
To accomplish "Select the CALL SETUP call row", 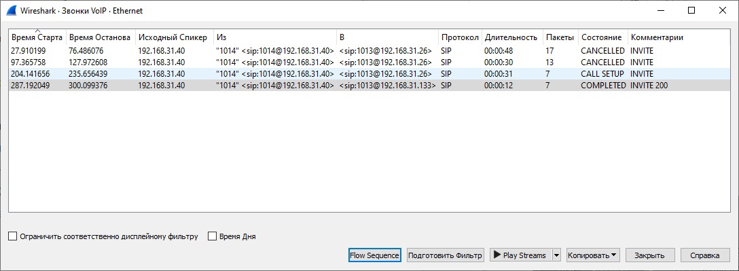I will pyautogui.click(x=369, y=74).
